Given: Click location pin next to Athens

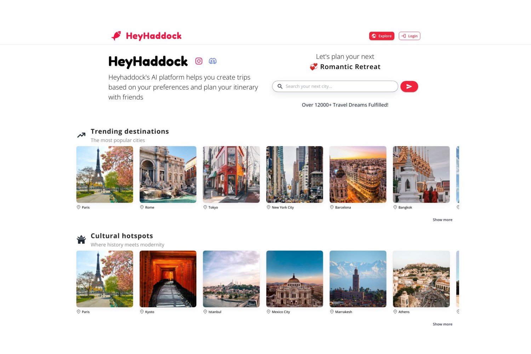Looking at the screenshot, I should (x=395, y=312).
